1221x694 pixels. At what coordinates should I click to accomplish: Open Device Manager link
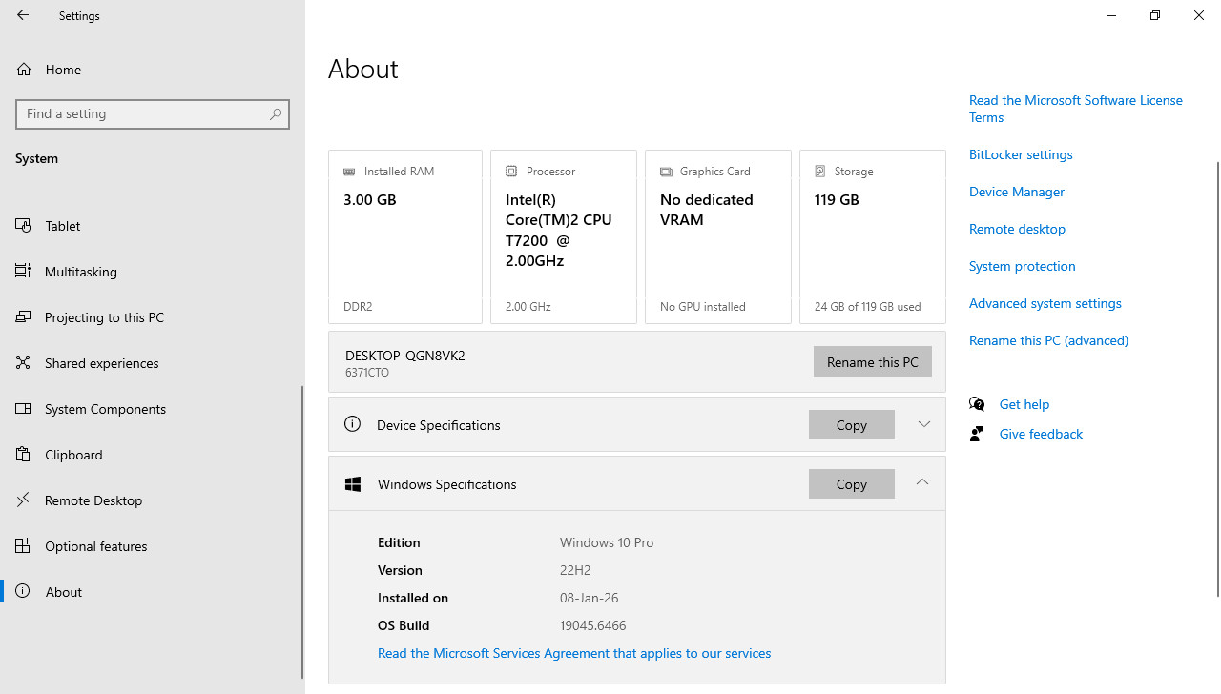(1017, 192)
